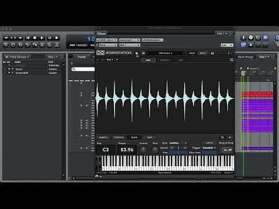The height and width of the screenshot is (209, 279).
Task: Open Seq 1 dropdown next to Meter Bridge
Action: click(264, 57)
